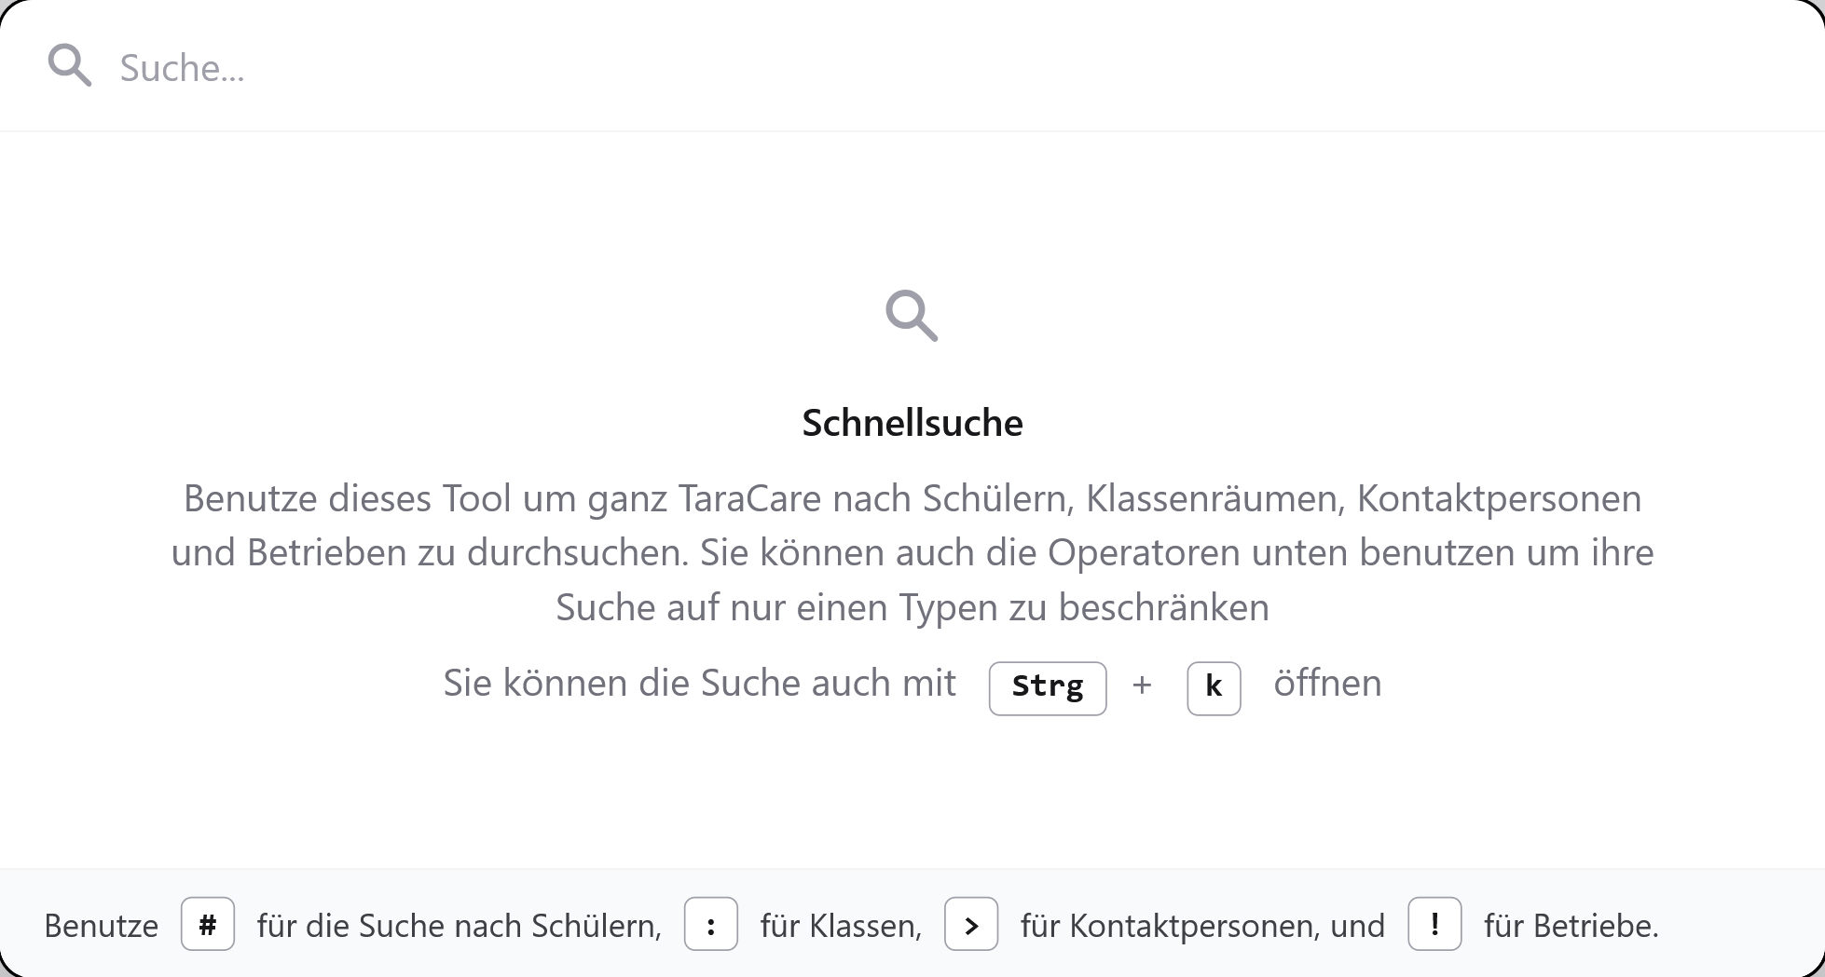Select the : operator key for Klassen
This screenshot has width=1825, height=977.
click(x=711, y=924)
